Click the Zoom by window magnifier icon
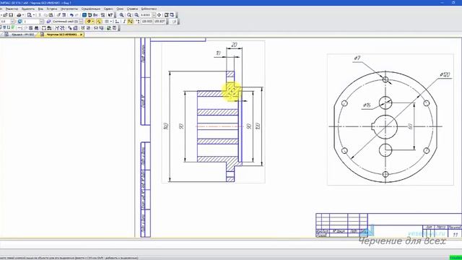 coord(129,14)
